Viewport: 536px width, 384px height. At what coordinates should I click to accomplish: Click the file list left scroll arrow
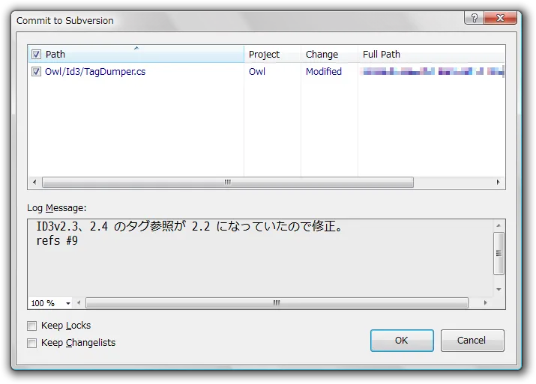[34, 183]
